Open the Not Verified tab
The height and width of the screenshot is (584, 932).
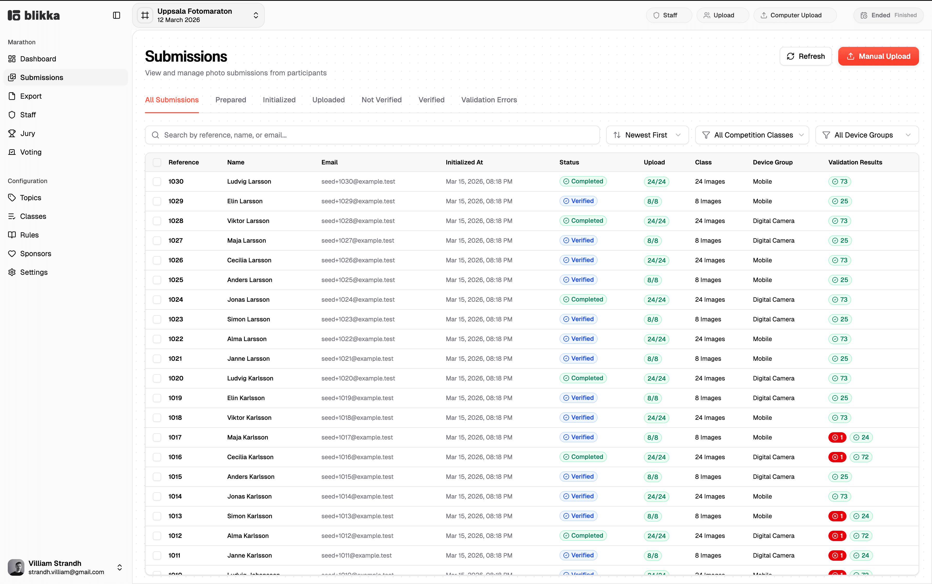[x=381, y=100]
